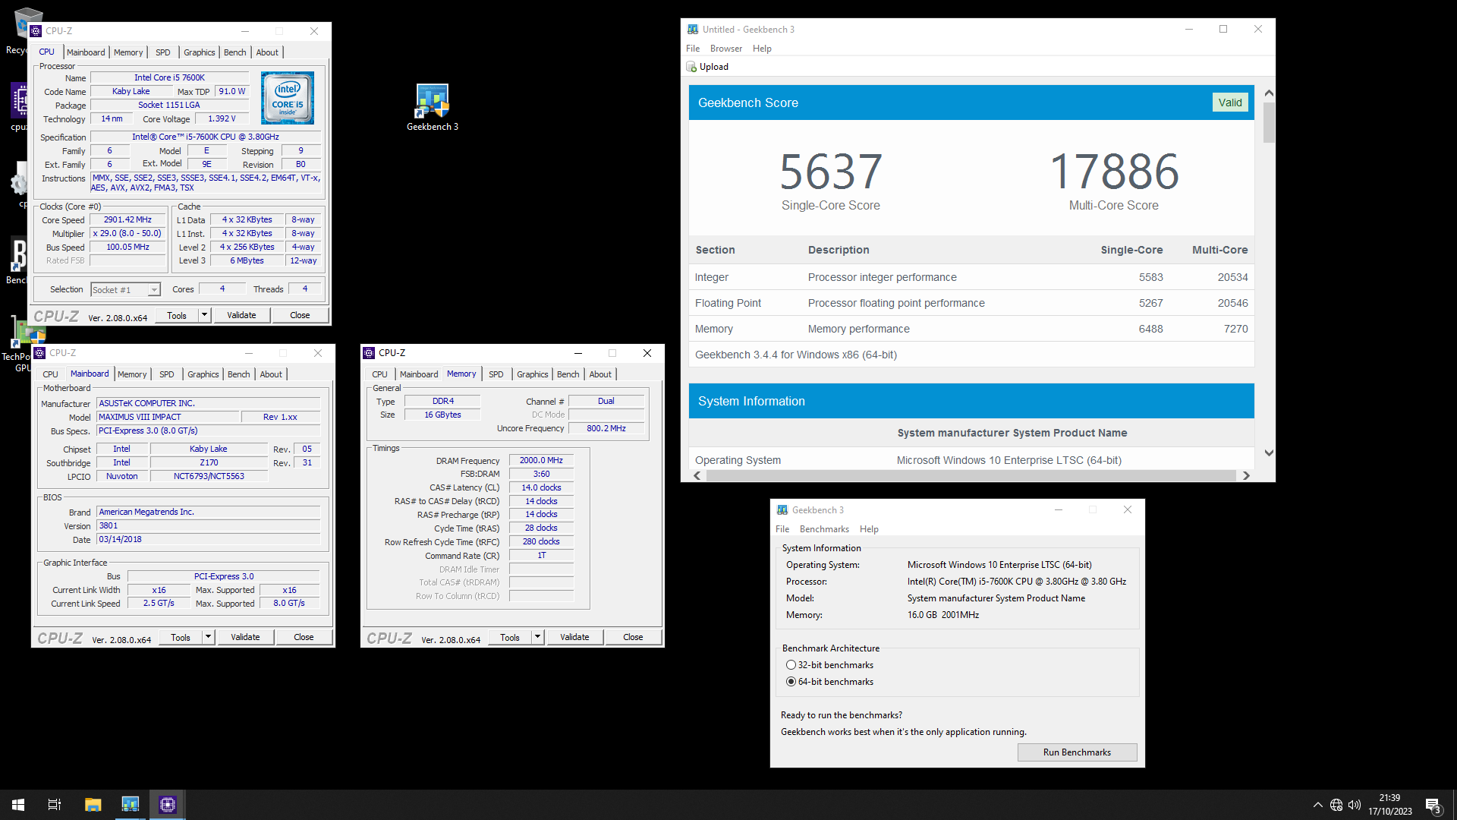
Task: Click the Upload icon in Geekbench results window
Action: point(691,67)
